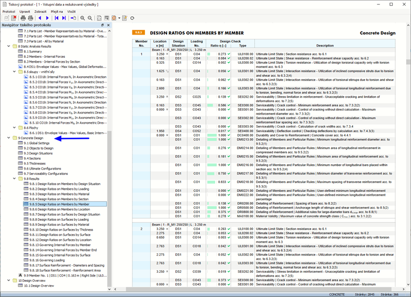Image resolution: width=411 pixels, height=297 pixels.
Task: Collapse the 8 Static Analysis Results node
Action: tap(9, 46)
